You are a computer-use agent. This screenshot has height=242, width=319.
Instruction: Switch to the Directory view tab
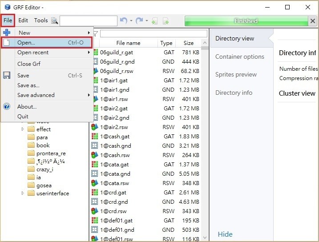(x=242, y=38)
